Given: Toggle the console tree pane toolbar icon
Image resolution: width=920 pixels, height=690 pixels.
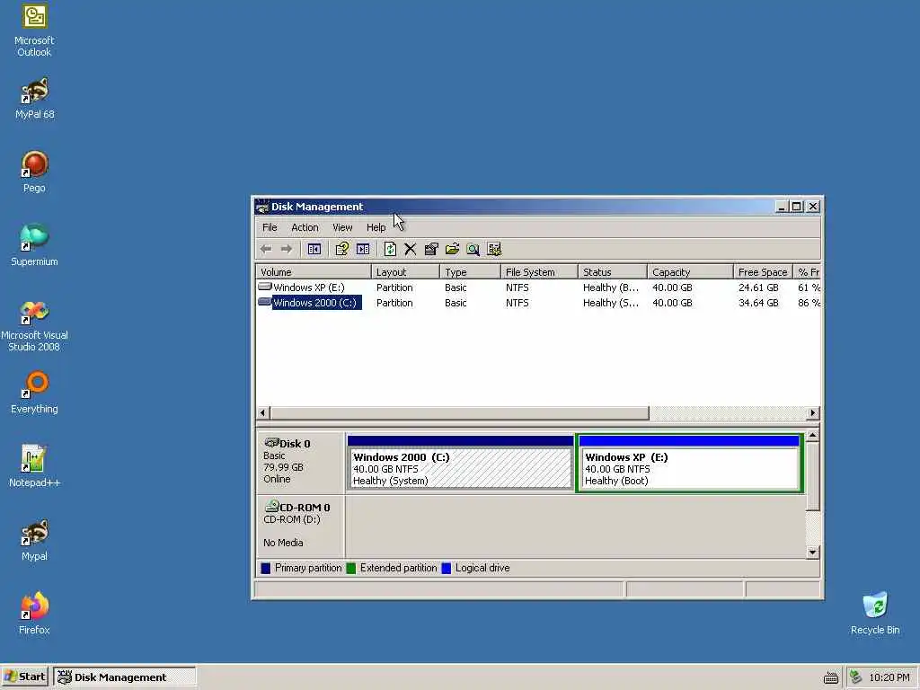Looking at the screenshot, I should [314, 250].
